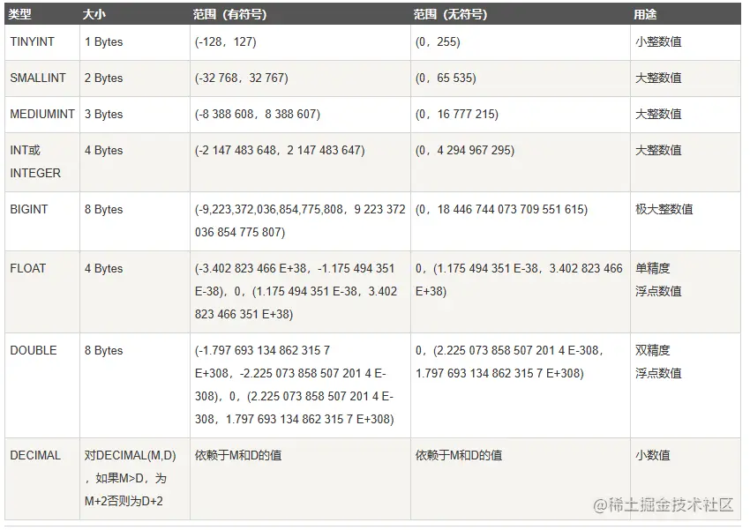
Task: Select the DECIMAL type cell
Action: pyautogui.click(x=42, y=479)
